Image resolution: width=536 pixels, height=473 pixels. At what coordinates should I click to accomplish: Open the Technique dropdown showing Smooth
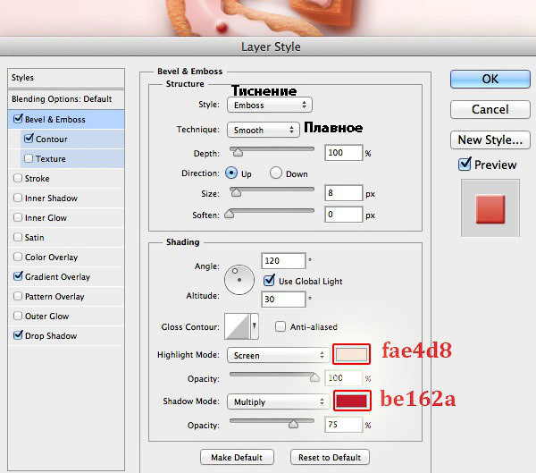(264, 130)
